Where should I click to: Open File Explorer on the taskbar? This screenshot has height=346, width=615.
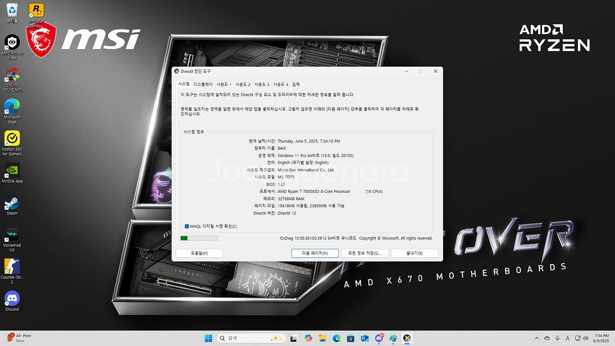(323, 338)
